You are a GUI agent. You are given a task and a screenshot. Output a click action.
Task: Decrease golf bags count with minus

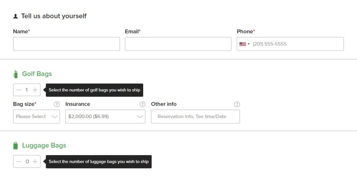[19, 90]
